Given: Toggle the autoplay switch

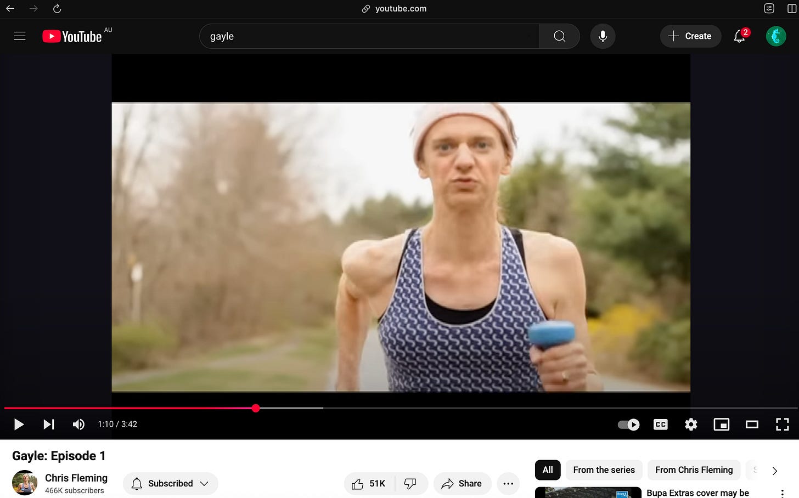Looking at the screenshot, I should coord(629,425).
